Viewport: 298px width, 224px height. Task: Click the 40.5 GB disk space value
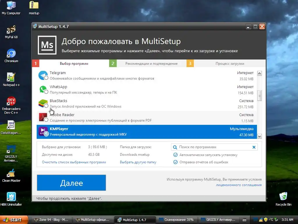pyautogui.click(x=94, y=155)
